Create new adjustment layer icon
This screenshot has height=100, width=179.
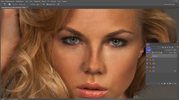pos(167,84)
